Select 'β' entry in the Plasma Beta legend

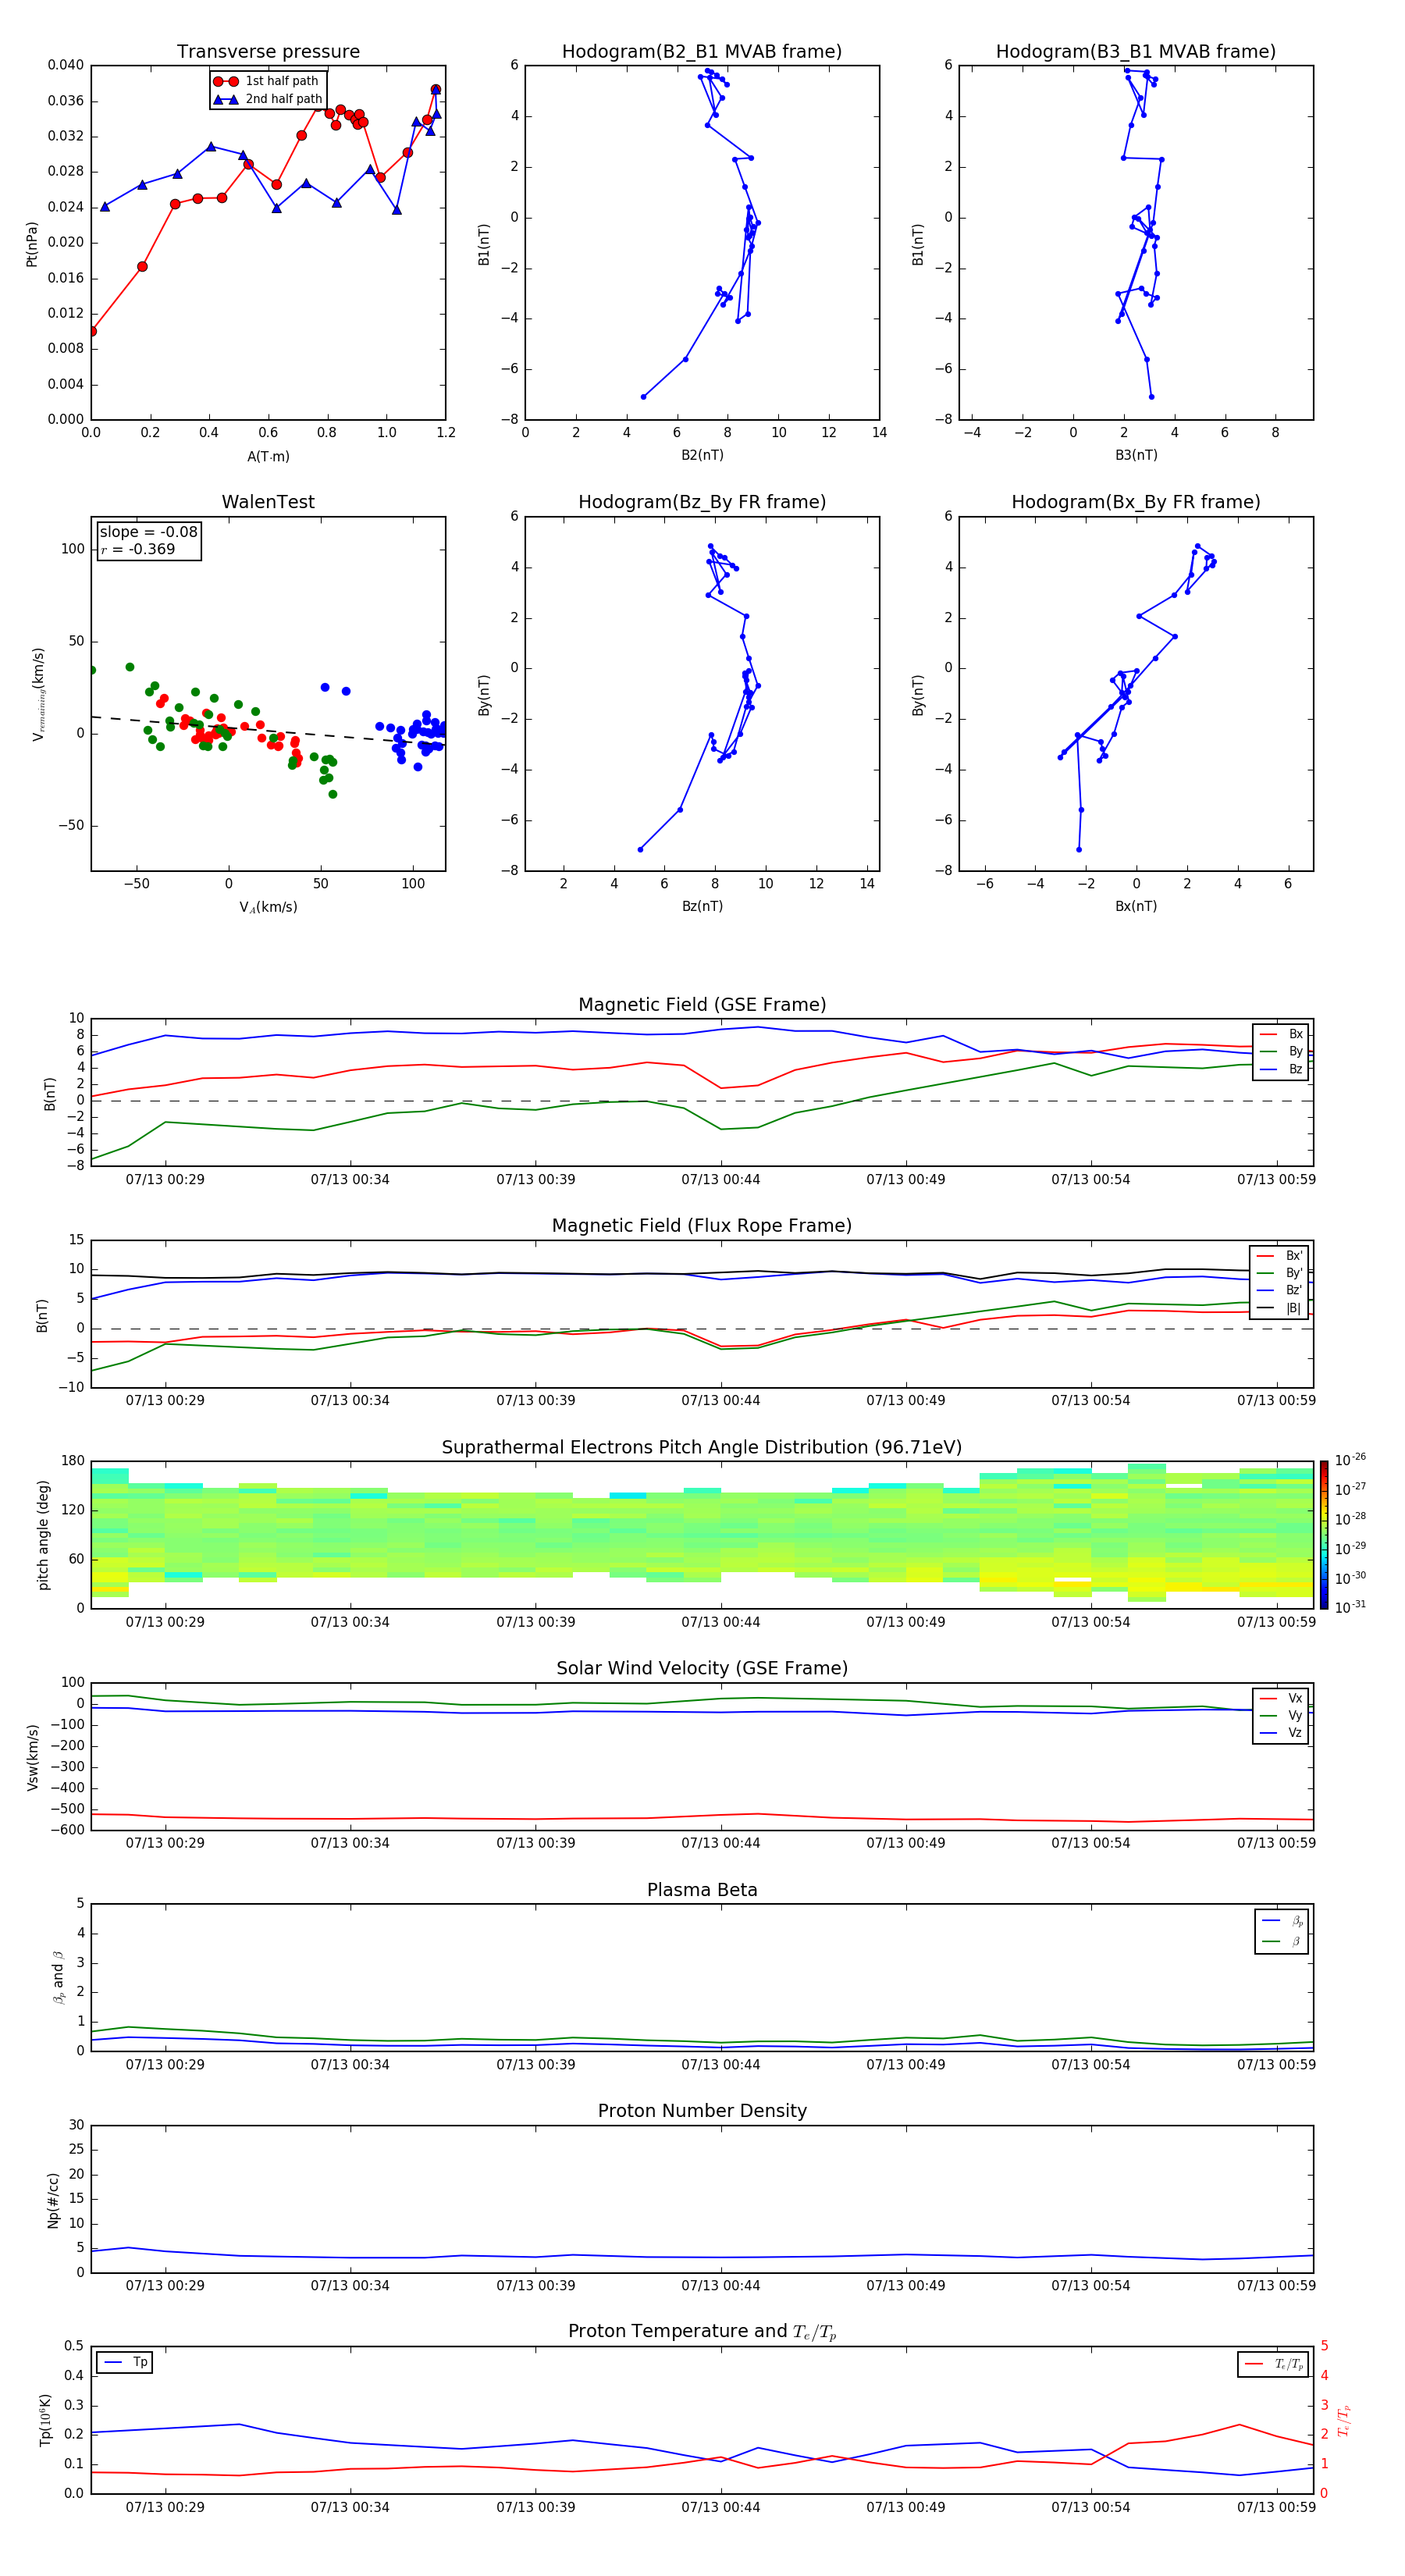click(1283, 1941)
